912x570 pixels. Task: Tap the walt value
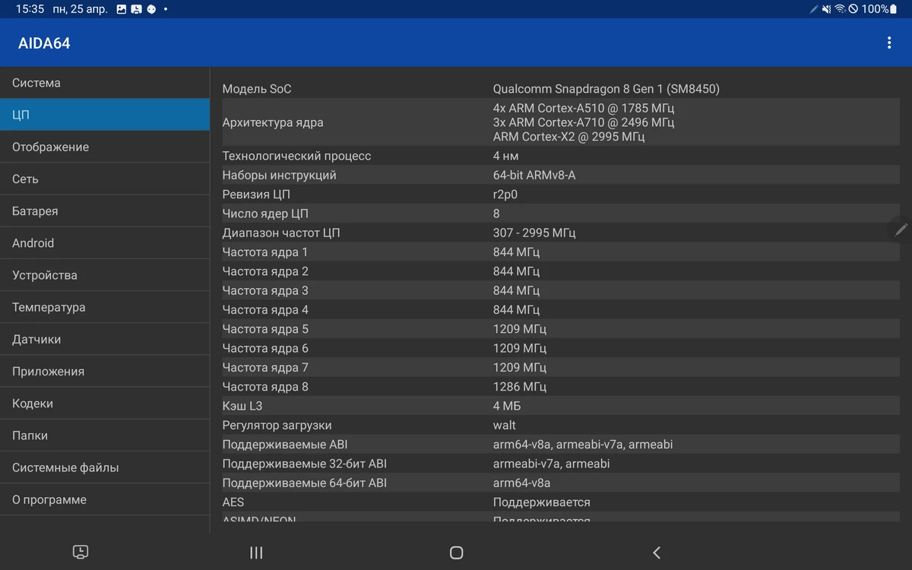505,426
